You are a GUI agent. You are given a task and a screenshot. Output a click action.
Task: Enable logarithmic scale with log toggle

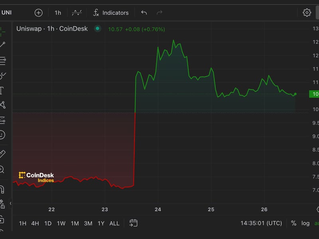tap(305, 223)
